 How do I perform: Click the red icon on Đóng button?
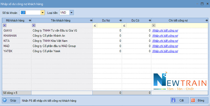point(193,100)
